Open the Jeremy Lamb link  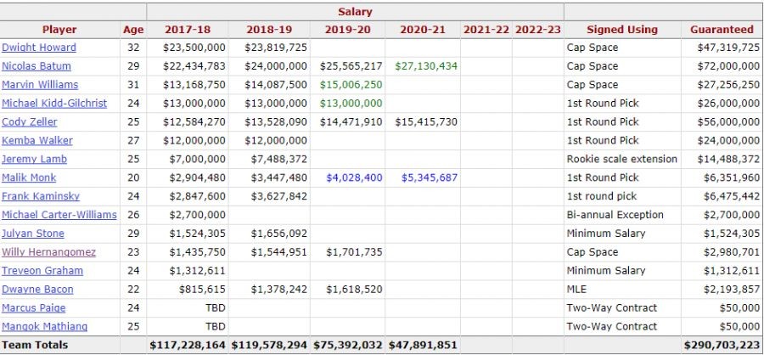pos(34,160)
